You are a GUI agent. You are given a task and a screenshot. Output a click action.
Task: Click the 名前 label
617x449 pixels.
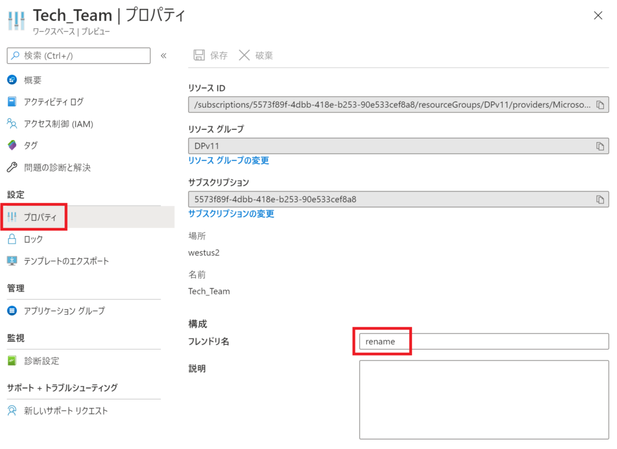tap(197, 274)
